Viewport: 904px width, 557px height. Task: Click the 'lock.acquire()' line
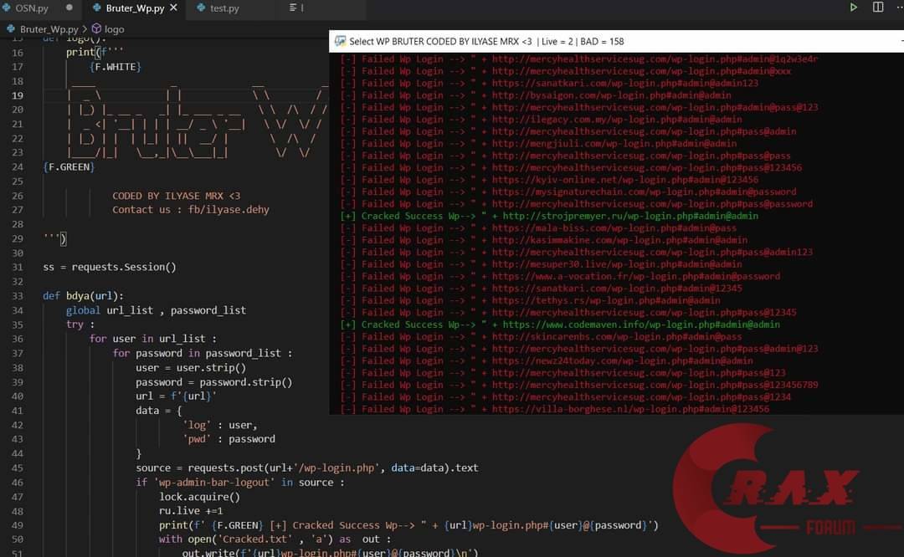point(199,497)
